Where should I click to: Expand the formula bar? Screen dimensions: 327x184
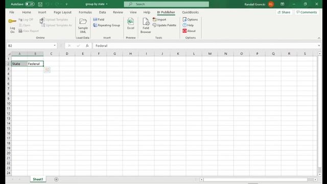[x=319, y=45]
